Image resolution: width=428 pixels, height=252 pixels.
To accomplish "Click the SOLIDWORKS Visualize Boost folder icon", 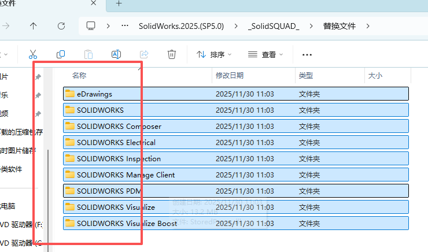I will [70, 223].
